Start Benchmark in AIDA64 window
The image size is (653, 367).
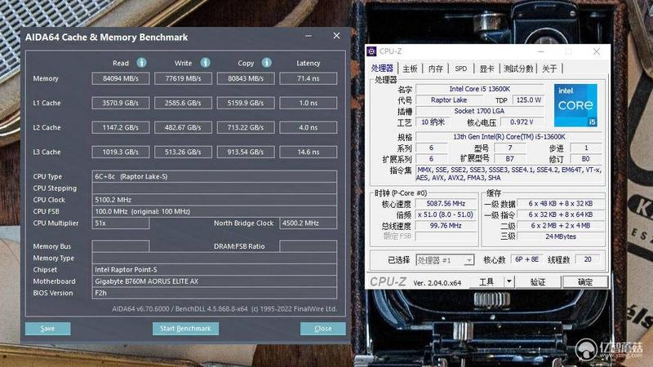[x=185, y=329]
